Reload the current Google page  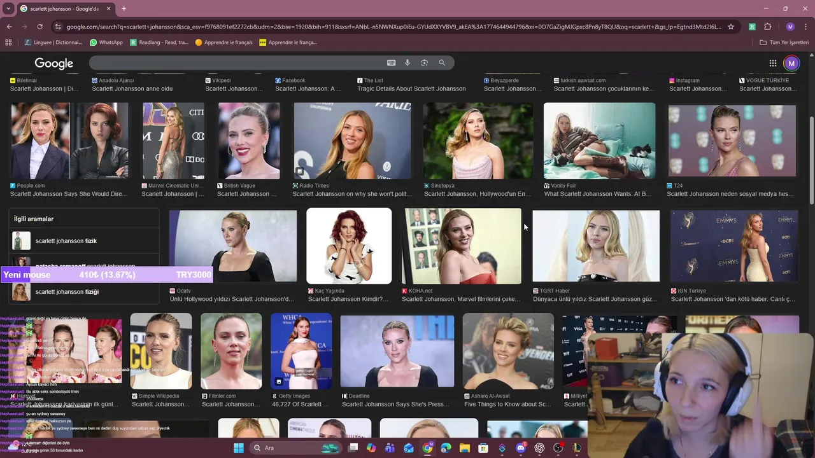[39, 27]
